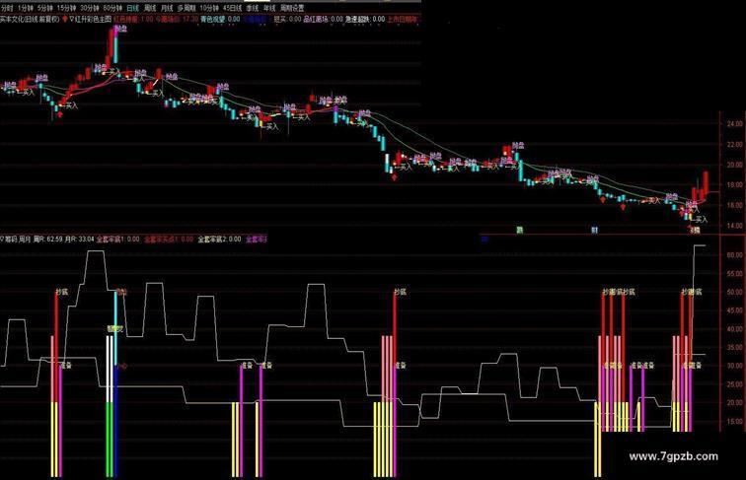Click the 周R: 62.59 indicator value
Image resolution: width=746 pixels, height=480 pixels.
pyautogui.click(x=47, y=240)
